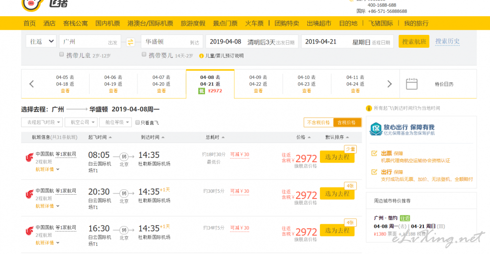Click the 2019-04-08 departure date field

click(252, 42)
